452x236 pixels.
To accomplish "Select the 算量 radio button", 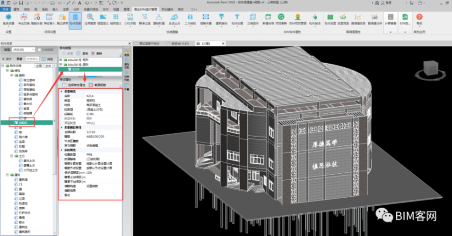I will (15, 59).
